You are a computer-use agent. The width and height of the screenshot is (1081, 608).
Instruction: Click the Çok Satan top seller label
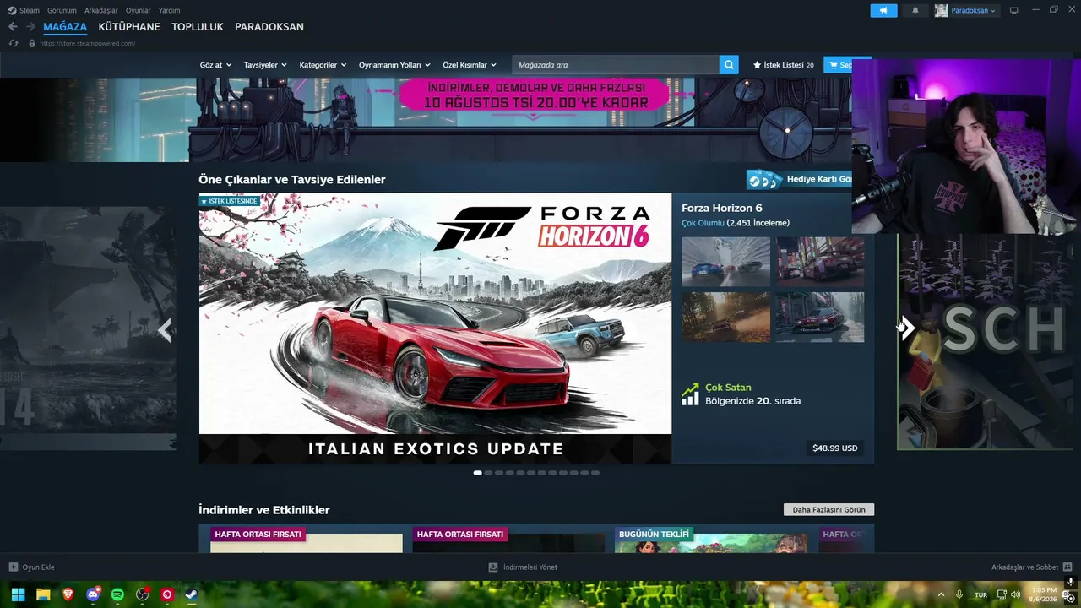click(x=728, y=388)
